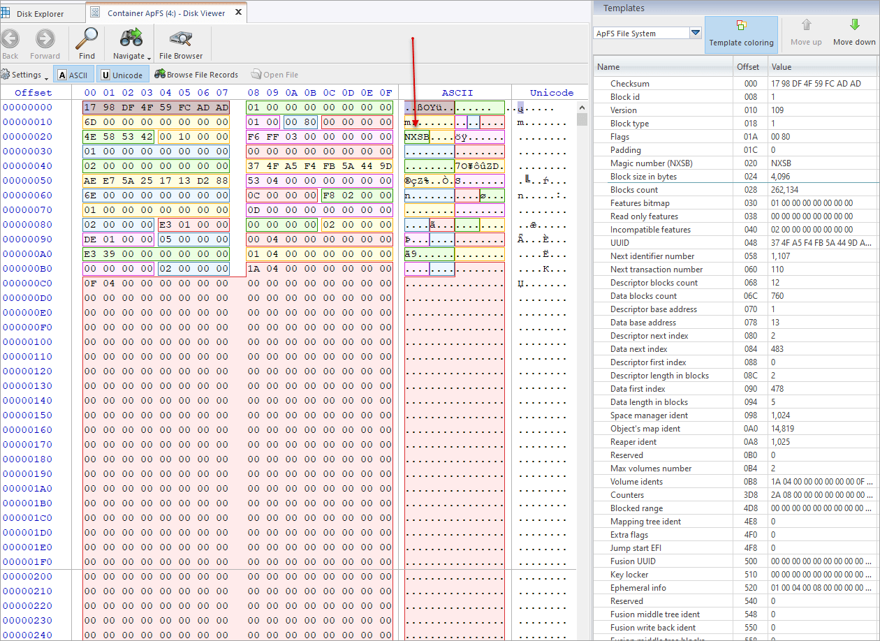Click Browse File Records
Viewport: 880px width, 641px height.
(196, 75)
